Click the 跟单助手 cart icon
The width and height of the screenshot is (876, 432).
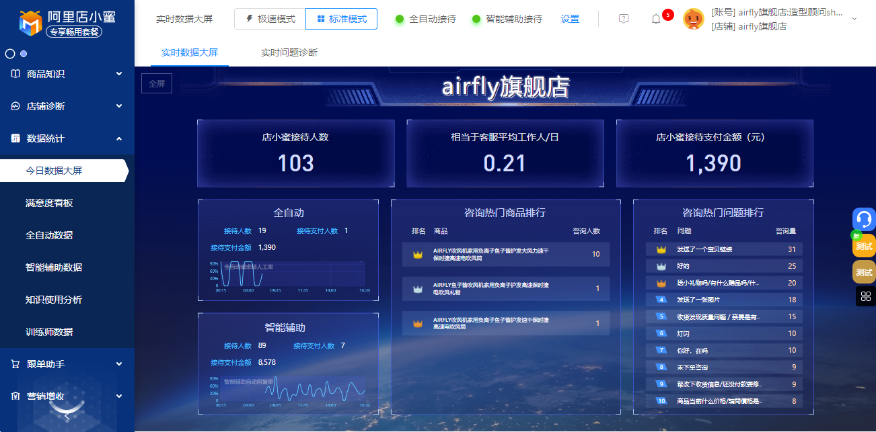15,364
